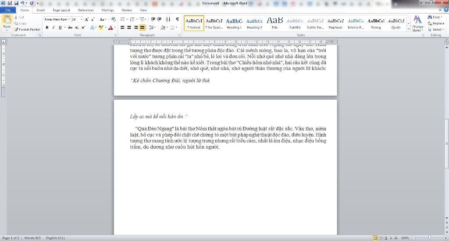Switch to Insert tab
The width and height of the screenshot is (449, 241).
(41, 10)
